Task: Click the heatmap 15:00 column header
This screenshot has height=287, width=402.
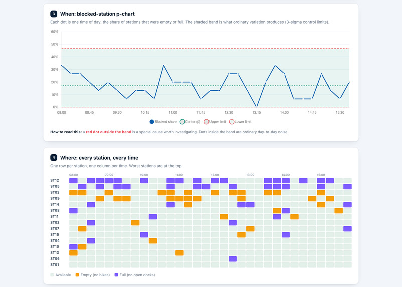Action: click(321, 175)
